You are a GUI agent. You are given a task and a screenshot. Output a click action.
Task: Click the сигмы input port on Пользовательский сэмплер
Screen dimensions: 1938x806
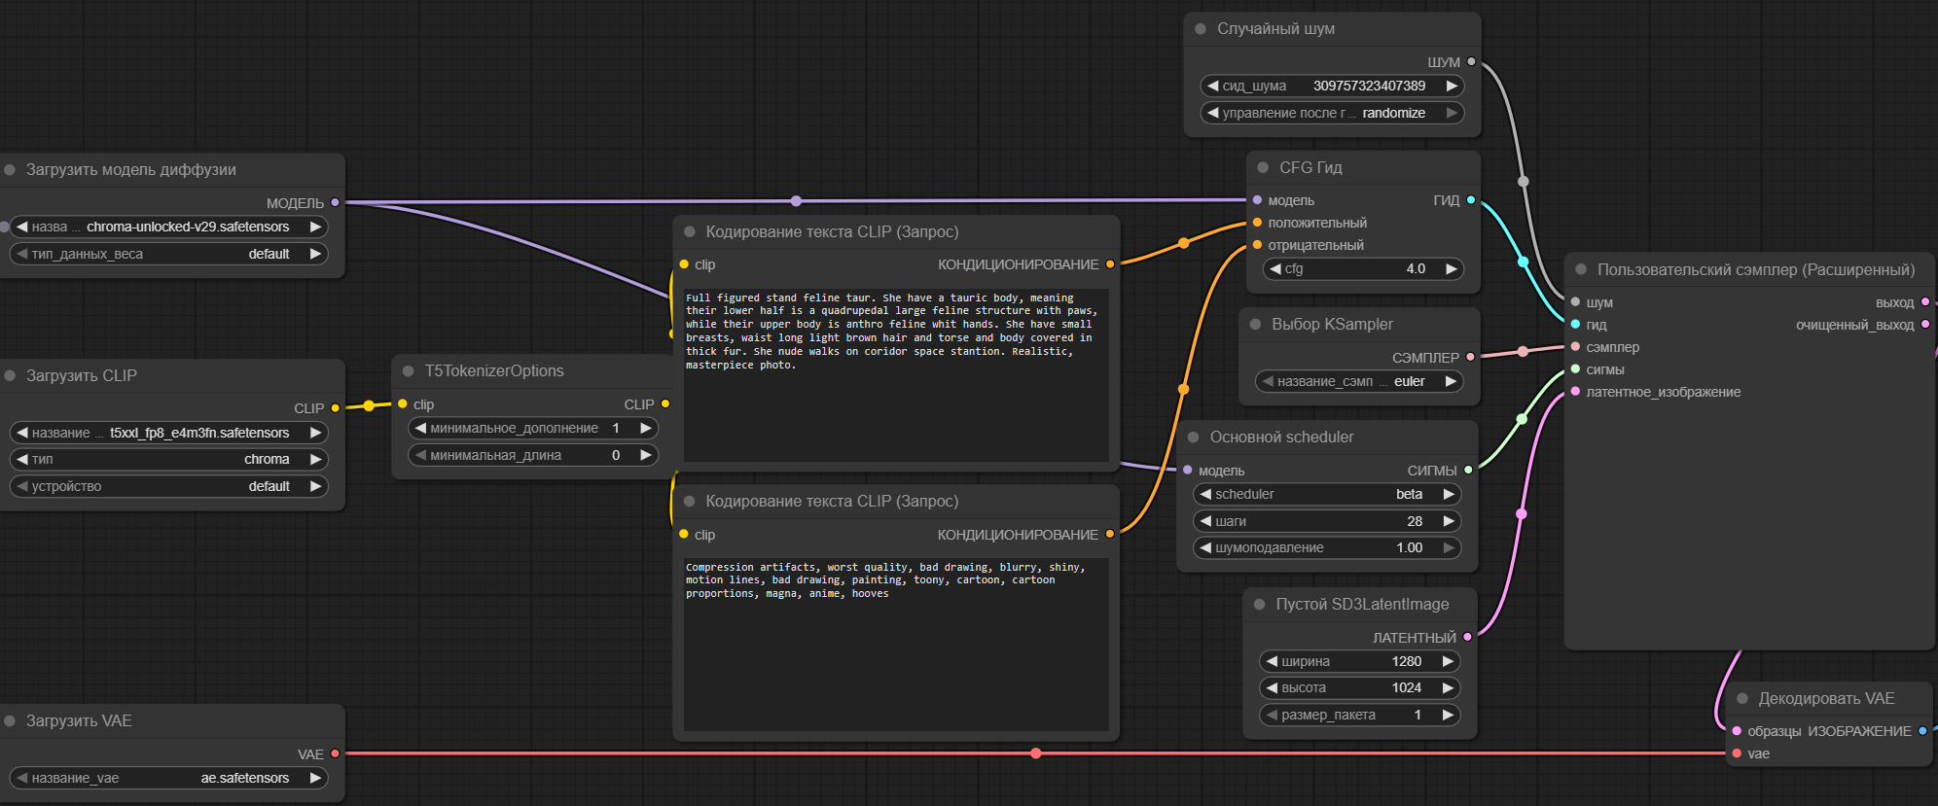1575,369
